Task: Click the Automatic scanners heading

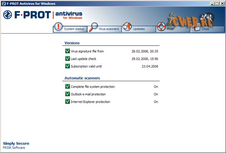Action: (82, 78)
